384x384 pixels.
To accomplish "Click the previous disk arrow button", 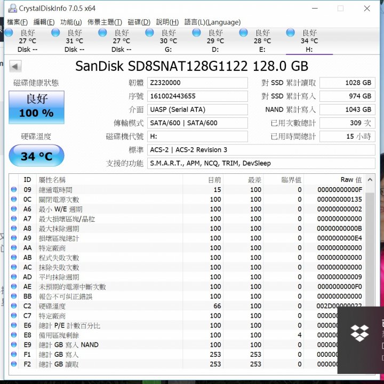I will 15,66.
